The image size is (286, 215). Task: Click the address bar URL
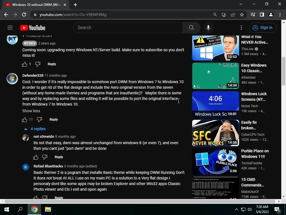[x=73, y=15]
